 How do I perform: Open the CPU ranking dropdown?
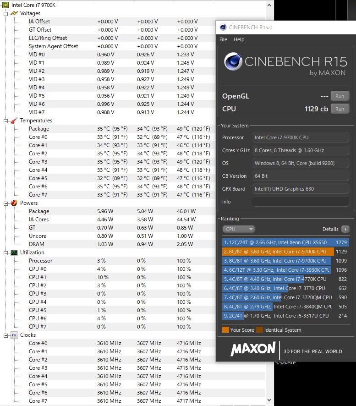coord(239,229)
